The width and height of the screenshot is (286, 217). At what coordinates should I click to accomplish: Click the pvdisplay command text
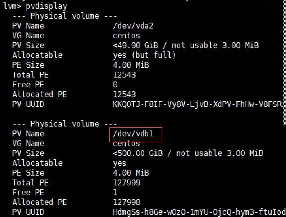(x=46, y=7)
